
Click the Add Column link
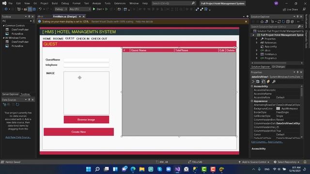275,142
